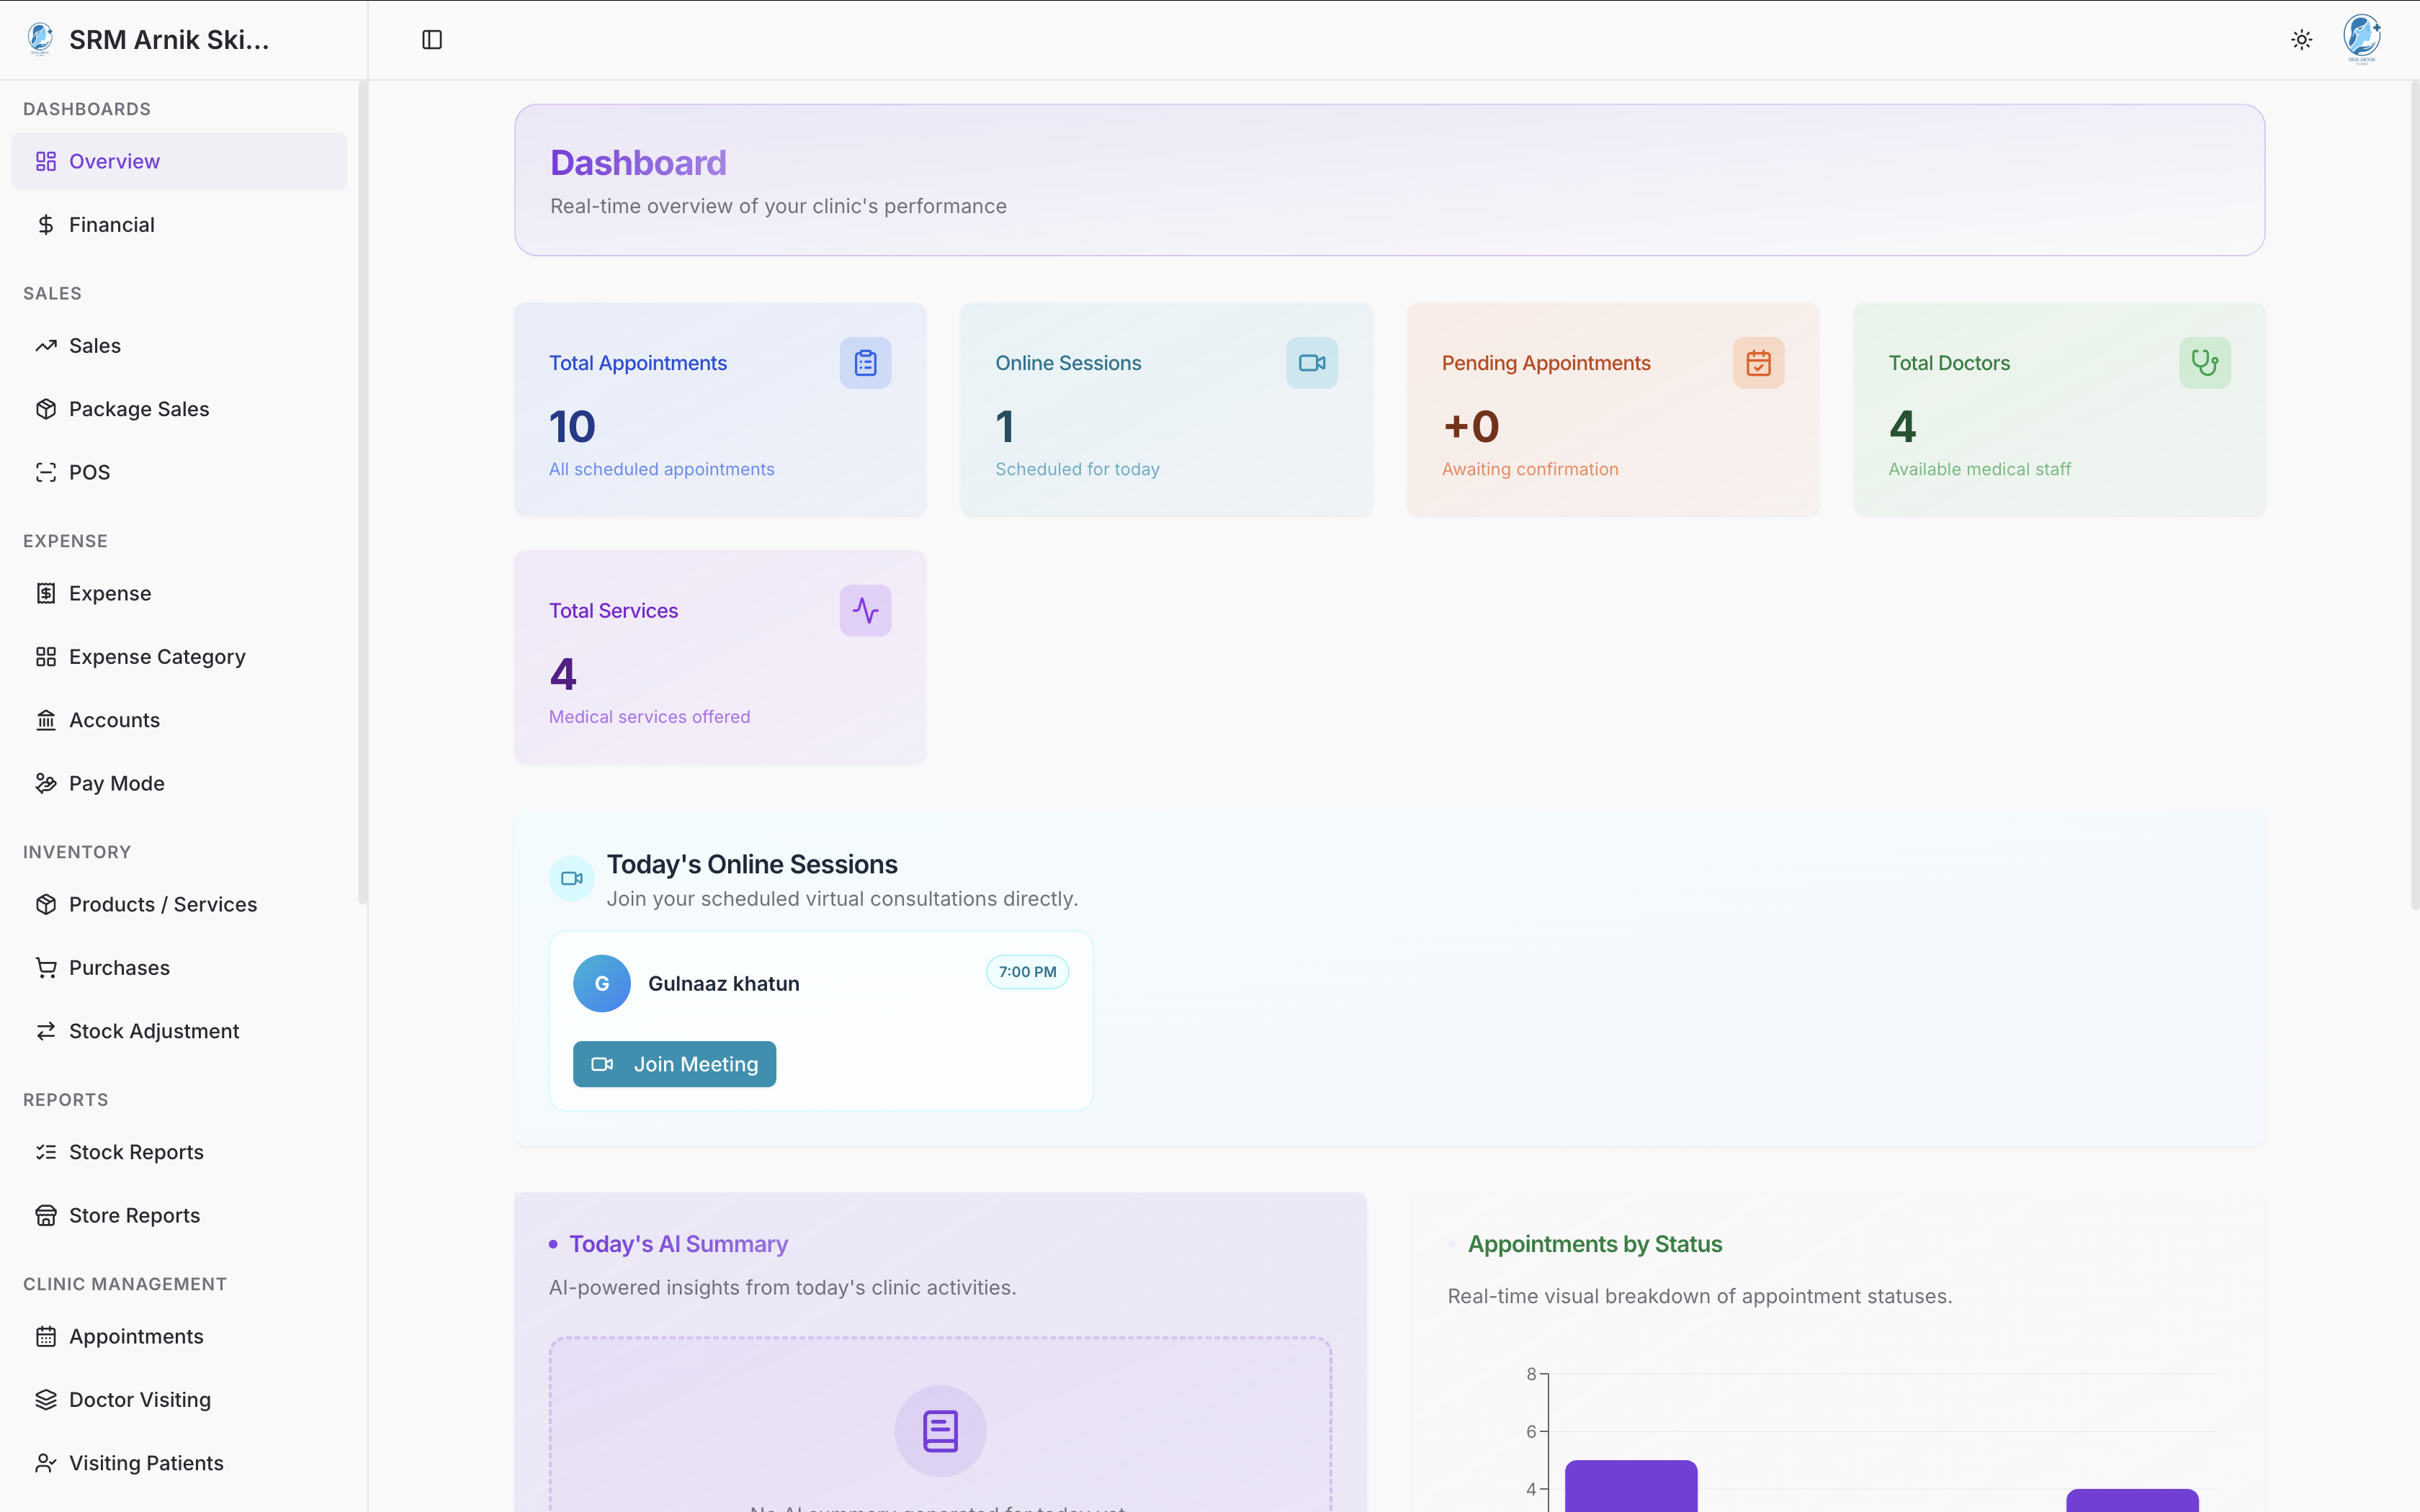Click the calendar icon on Pending Appointments card
The width and height of the screenshot is (2420, 1512).
tap(1758, 362)
